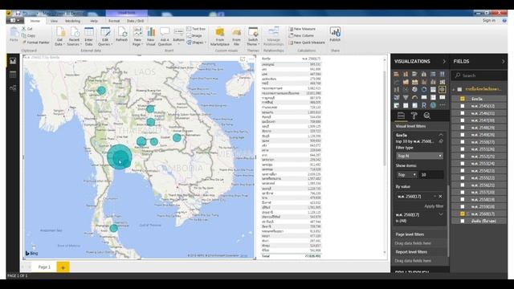
Task: Click the Search box in Fields pane
Action: pos(479,75)
